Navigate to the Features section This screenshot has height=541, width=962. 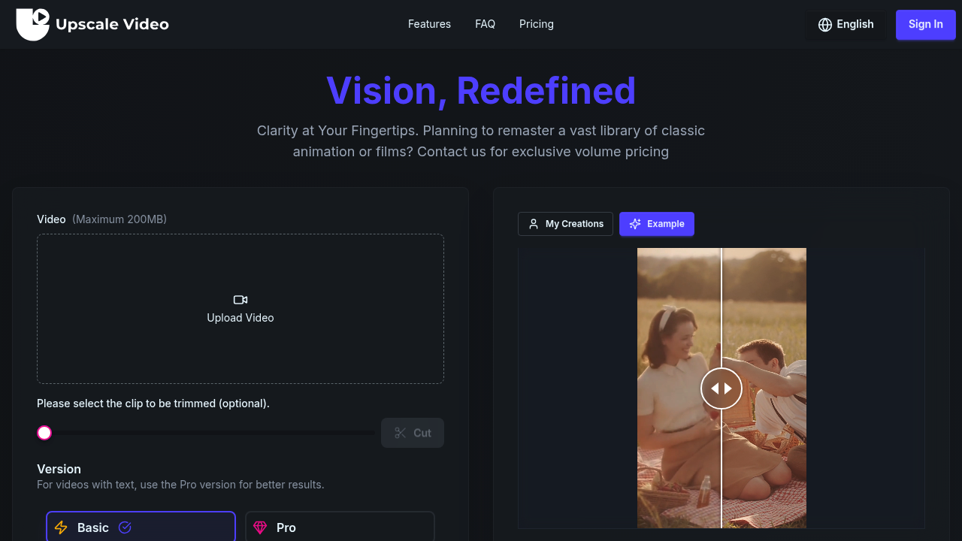point(429,24)
